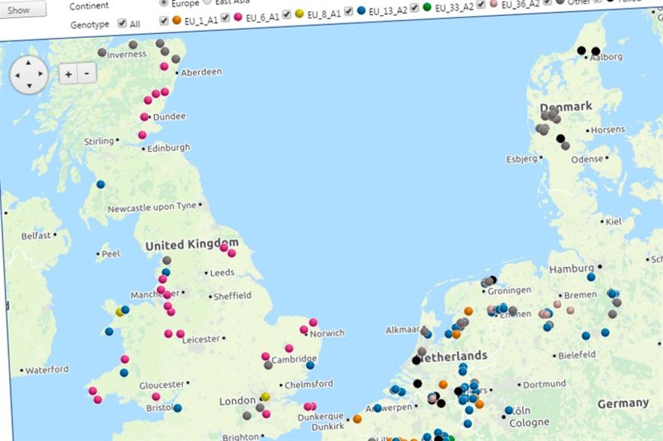Toggle the All genotype checkbox

pos(122,23)
